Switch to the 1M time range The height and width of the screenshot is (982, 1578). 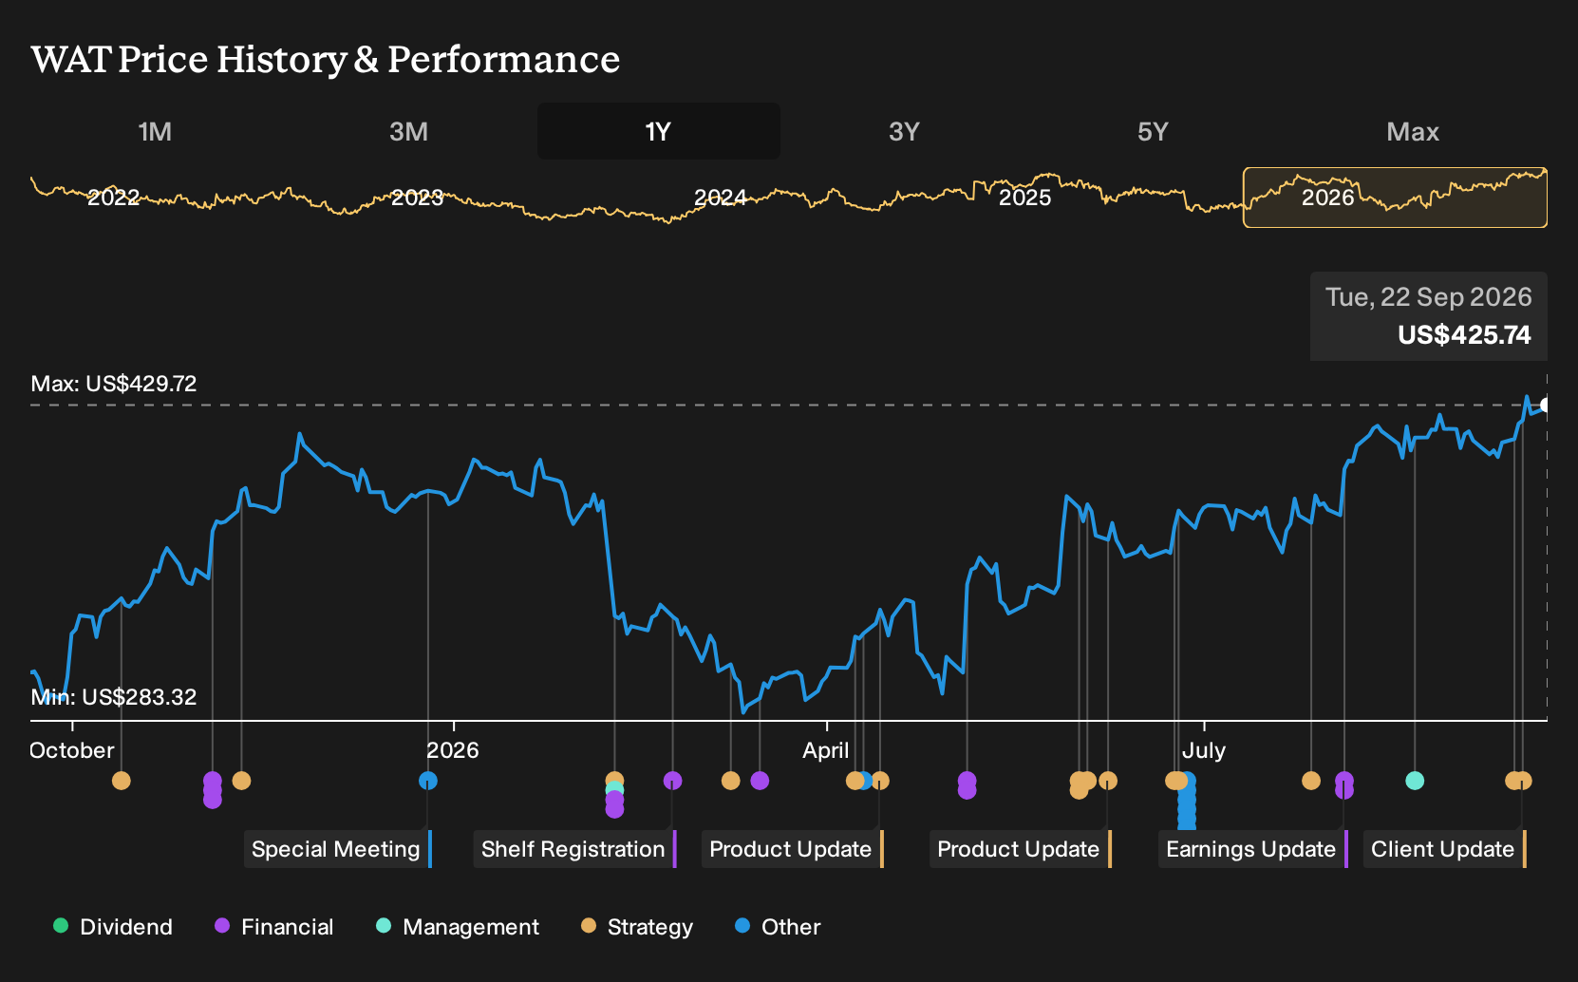coord(155,131)
